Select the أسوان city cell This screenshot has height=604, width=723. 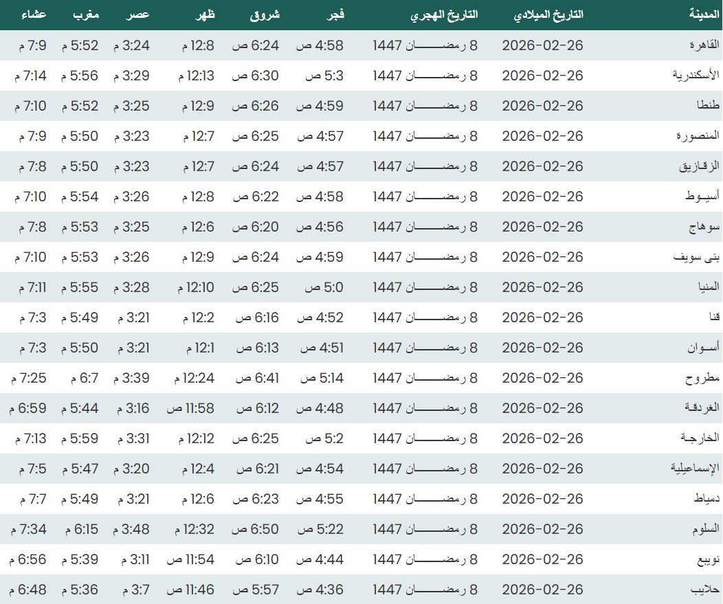click(x=703, y=348)
